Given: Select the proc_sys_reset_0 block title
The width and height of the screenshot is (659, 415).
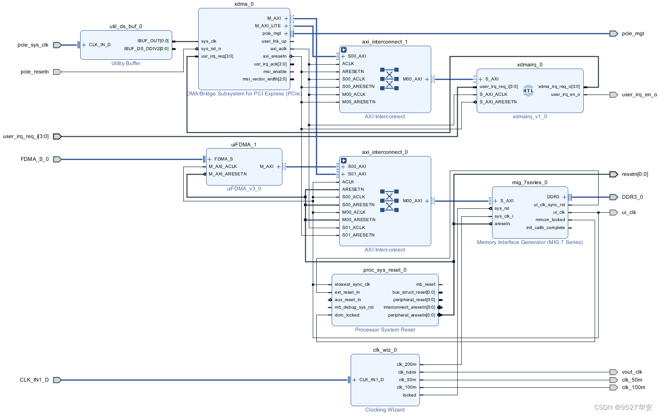Looking at the screenshot, I should tap(385, 270).
